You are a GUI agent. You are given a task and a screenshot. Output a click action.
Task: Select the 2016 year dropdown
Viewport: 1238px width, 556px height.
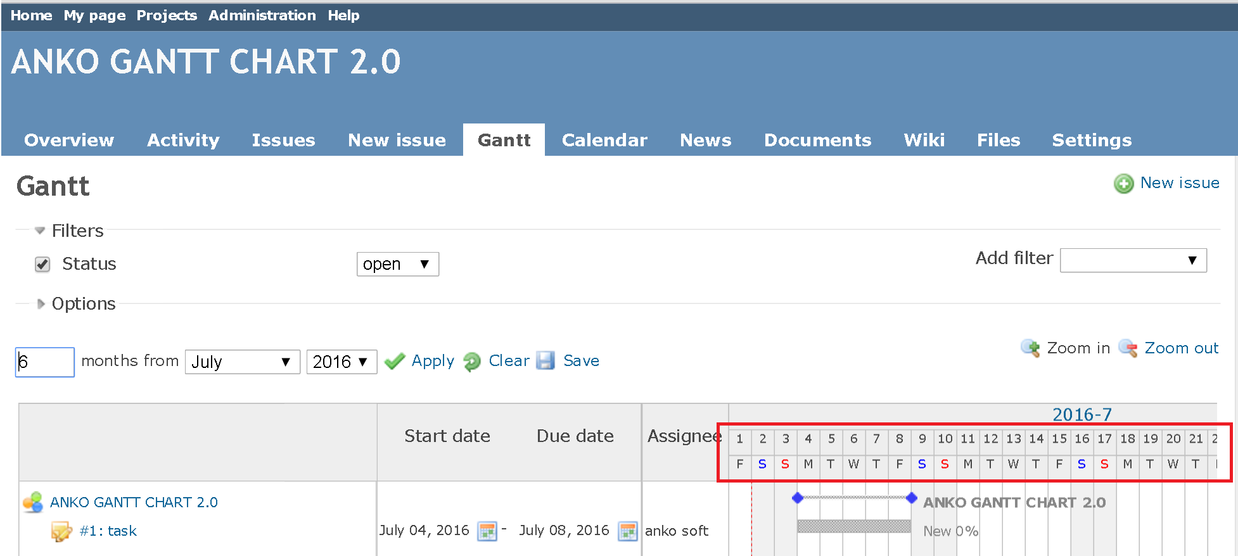[341, 362]
